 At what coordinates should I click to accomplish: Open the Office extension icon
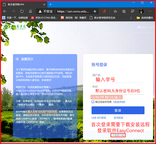104,11
